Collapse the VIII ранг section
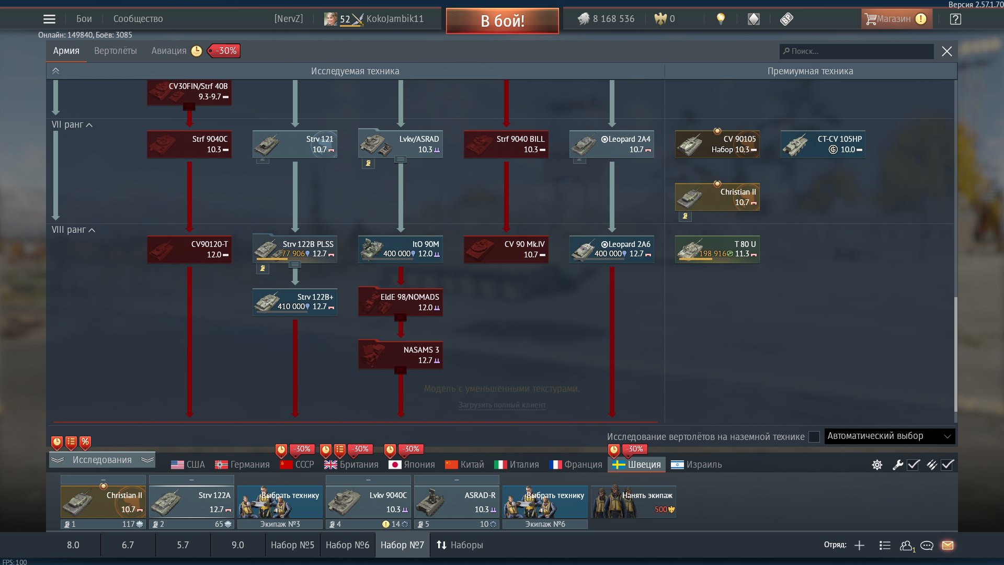This screenshot has height=565, width=1004. pos(74,230)
